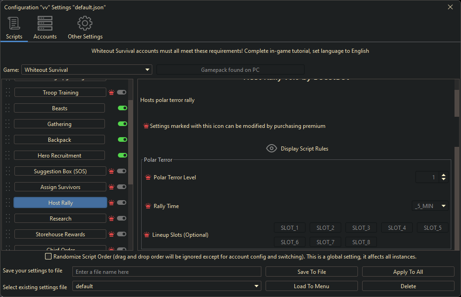Click the Apply To All button
The height and width of the screenshot is (297, 461).
click(408, 272)
